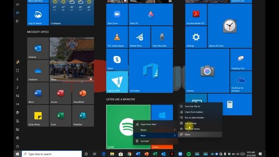Open the taskbar clock and date
The image size is (279, 157).
(251, 154)
